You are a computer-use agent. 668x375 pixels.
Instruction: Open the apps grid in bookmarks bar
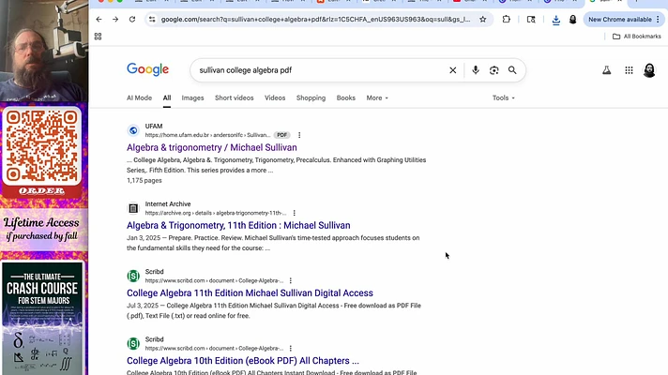click(98, 37)
